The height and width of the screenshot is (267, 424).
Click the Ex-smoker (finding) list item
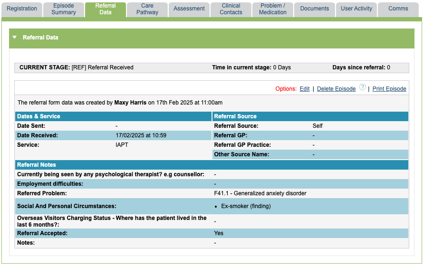tap(246, 206)
